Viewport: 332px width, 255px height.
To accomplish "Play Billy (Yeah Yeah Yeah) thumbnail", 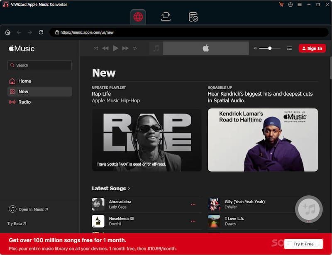I will click(x=214, y=204).
